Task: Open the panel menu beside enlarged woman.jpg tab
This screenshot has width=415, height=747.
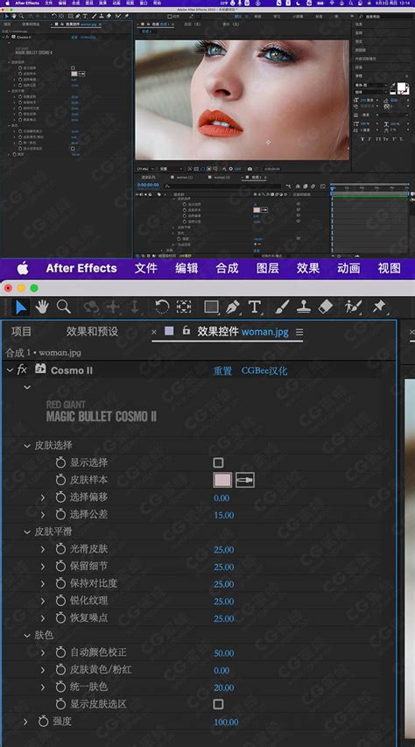Action: 299,332
